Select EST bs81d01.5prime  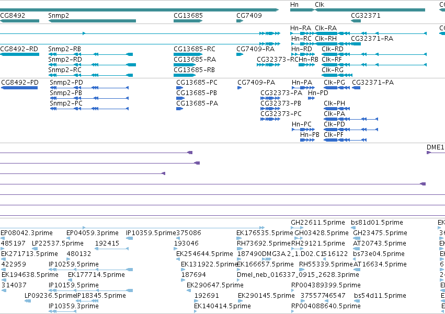[x=377, y=223]
